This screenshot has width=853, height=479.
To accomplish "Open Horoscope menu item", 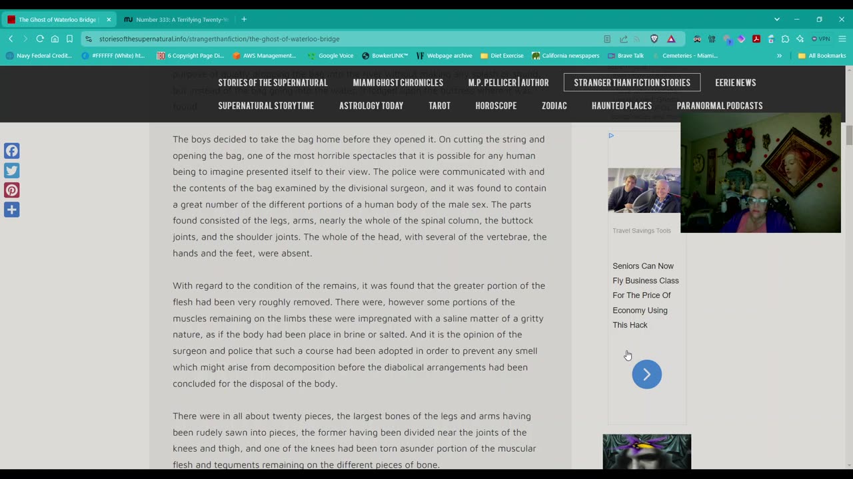I will (496, 106).
